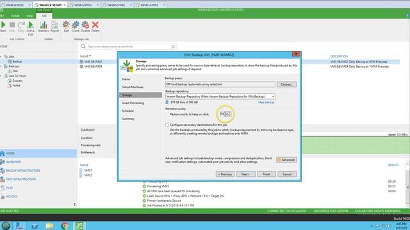Click the Next button
Viewport: 410px width, 230px height.
[245, 174]
